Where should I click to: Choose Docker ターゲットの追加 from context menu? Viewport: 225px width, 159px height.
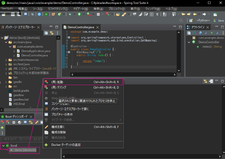pyautogui.click(x=83, y=145)
